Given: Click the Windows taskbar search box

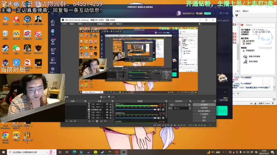Looking at the screenshot, I should [32, 152].
